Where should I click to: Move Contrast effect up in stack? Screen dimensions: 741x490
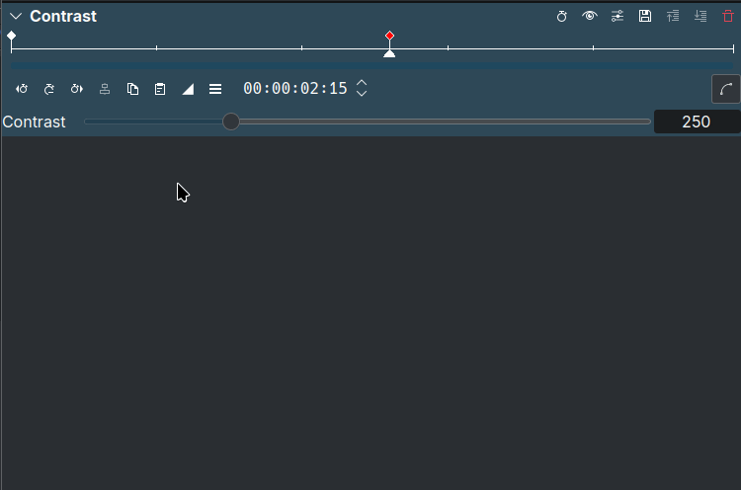tap(673, 17)
